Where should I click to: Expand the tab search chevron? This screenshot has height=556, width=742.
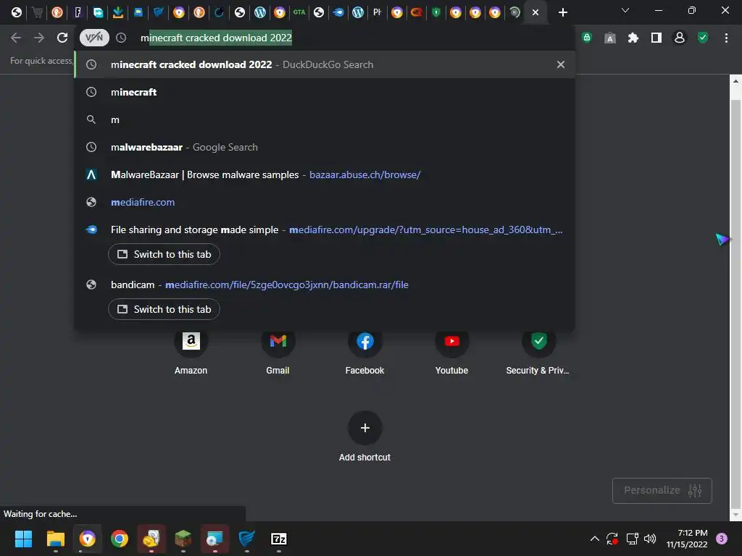(x=625, y=10)
